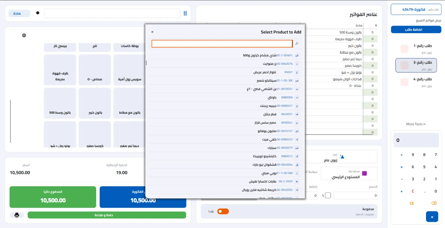Viewport: 445px width, 228px height.
Task: Click the customer person icon next to زبون عام
Action: tap(342, 156)
